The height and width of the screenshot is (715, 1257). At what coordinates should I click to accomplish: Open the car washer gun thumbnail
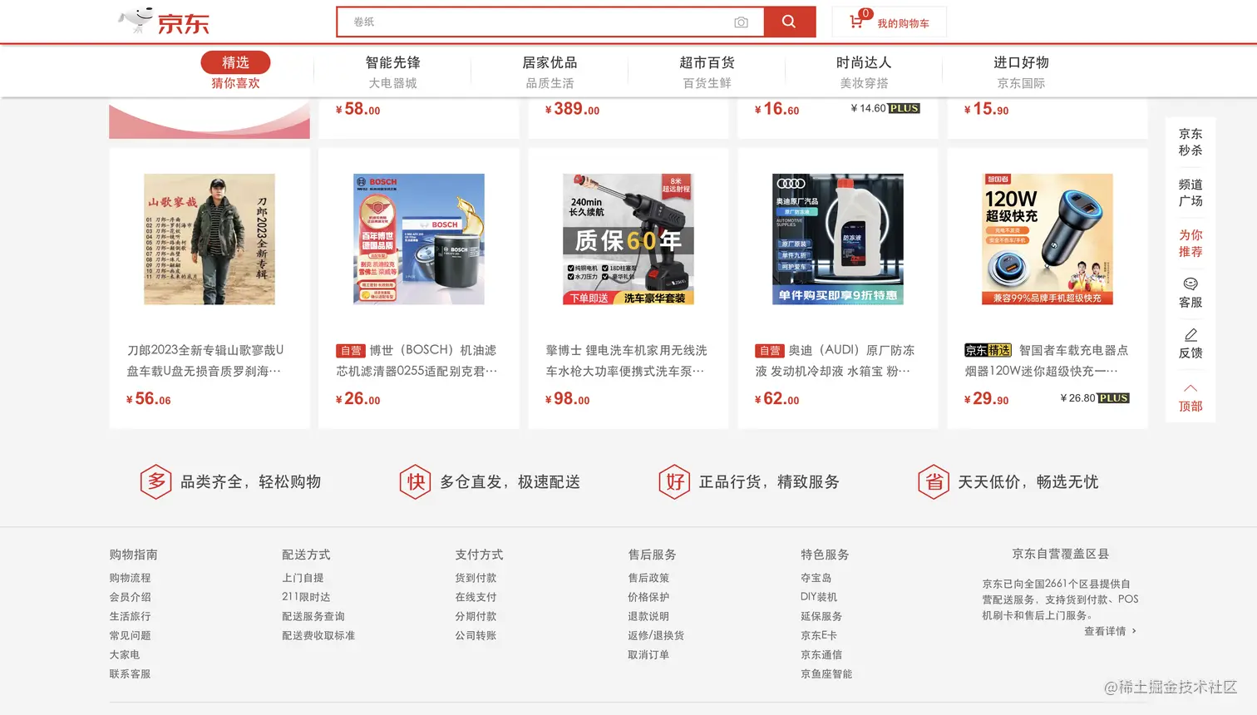tap(628, 239)
